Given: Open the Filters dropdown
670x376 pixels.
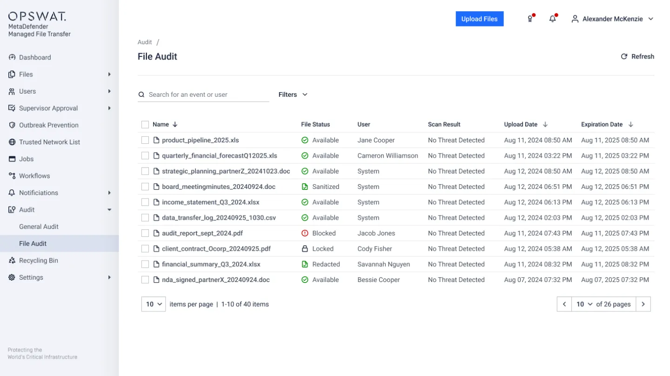Looking at the screenshot, I should 293,94.
